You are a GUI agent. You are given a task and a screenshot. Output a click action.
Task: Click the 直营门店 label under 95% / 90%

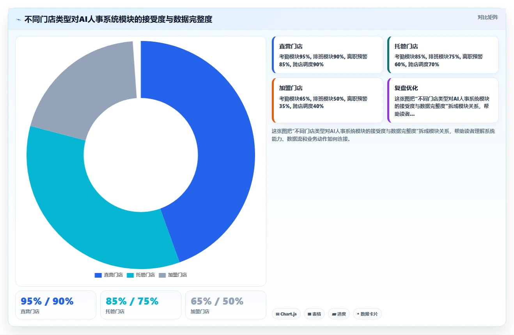30,312
